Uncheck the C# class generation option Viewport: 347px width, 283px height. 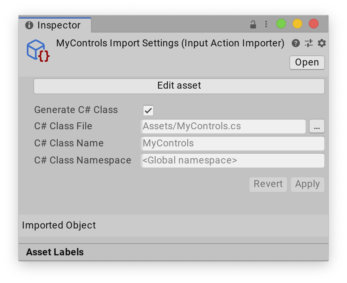click(x=148, y=110)
